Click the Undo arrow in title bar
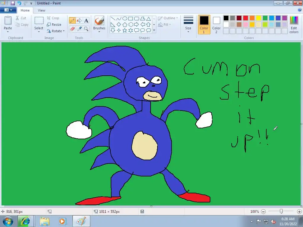Image resolution: width=303 pixels, height=227 pixels. coord(19,3)
